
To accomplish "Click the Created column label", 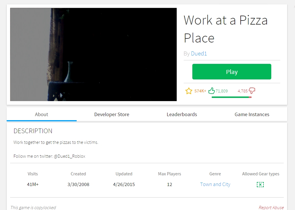I will (x=78, y=174).
